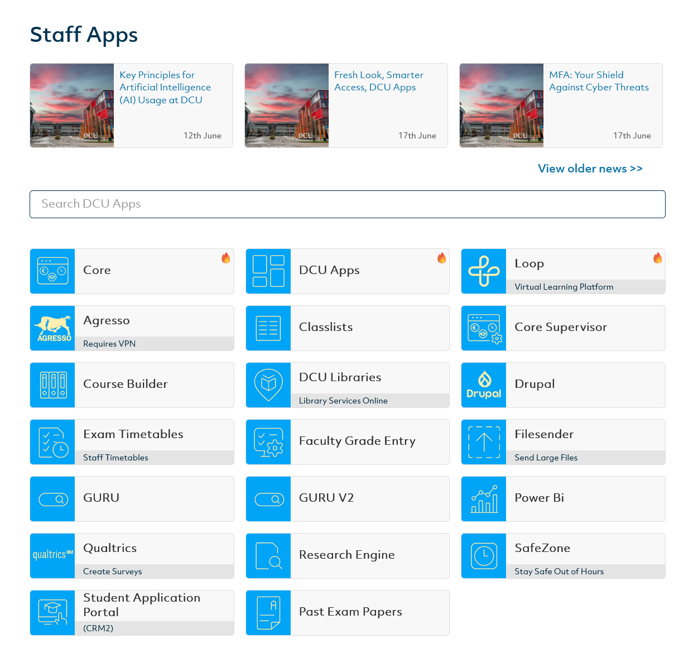Image resolution: width=698 pixels, height=658 pixels.
Task: Launch Core Supervisor by its title
Action: (561, 327)
